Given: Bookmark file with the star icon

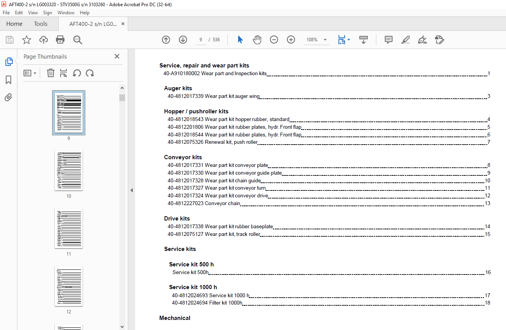Looking at the screenshot, I should 26,40.
